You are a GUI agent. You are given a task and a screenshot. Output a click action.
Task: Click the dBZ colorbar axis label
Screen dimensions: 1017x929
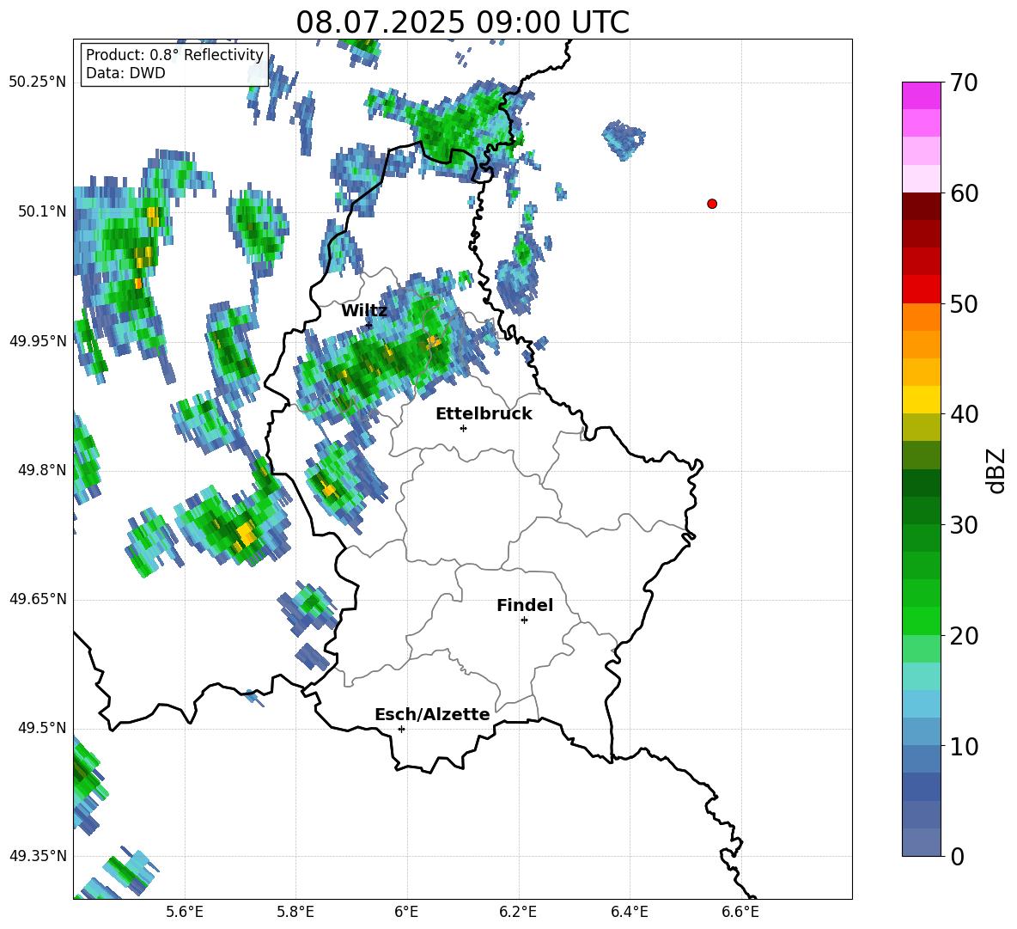click(x=996, y=470)
